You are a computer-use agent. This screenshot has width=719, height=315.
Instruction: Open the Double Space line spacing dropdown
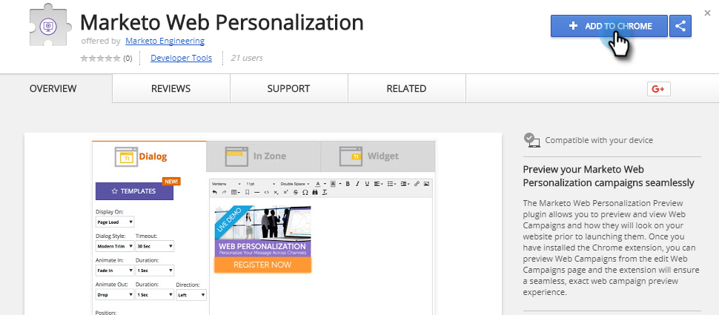(295, 184)
